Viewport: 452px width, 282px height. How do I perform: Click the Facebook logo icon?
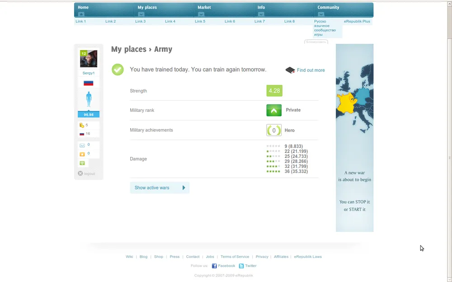click(x=214, y=266)
